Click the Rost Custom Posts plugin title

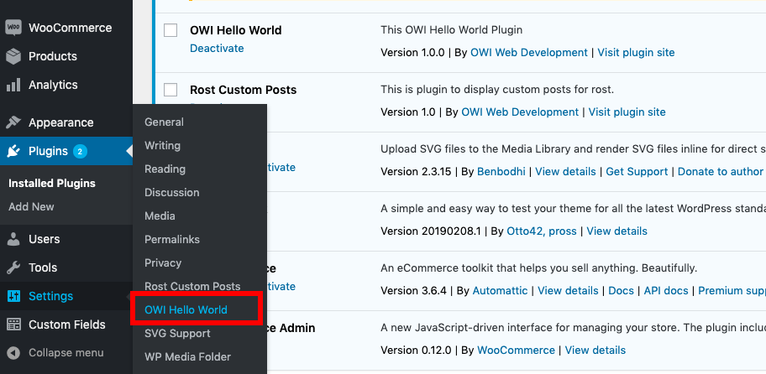(244, 90)
